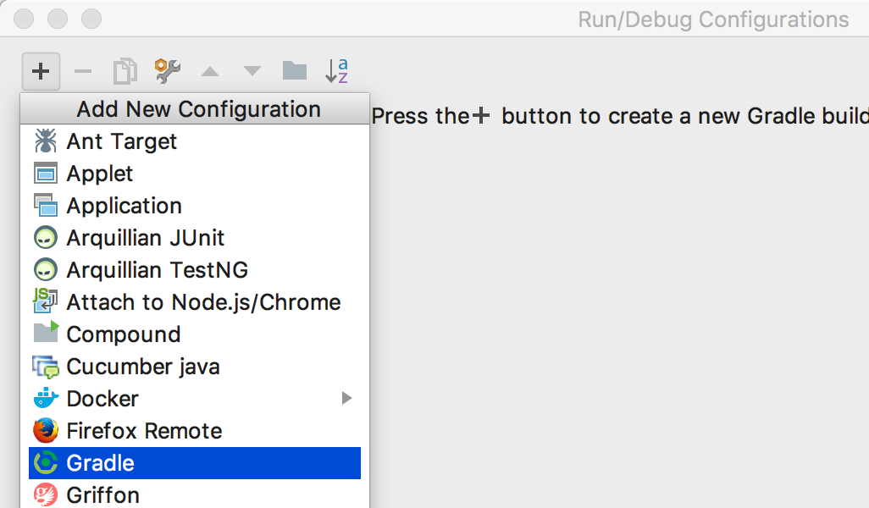Select the Ant Target configuration type
The height and width of the screenshot is (508, 869).
pyautogui.click(x=195, y=141)
